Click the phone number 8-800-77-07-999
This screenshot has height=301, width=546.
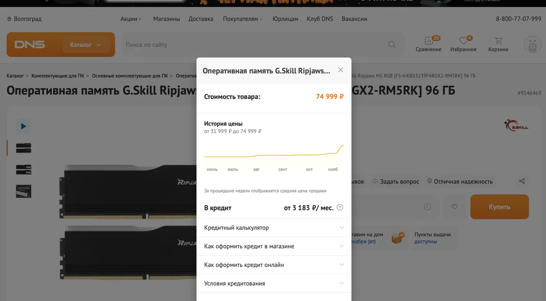tap(518, 19)
